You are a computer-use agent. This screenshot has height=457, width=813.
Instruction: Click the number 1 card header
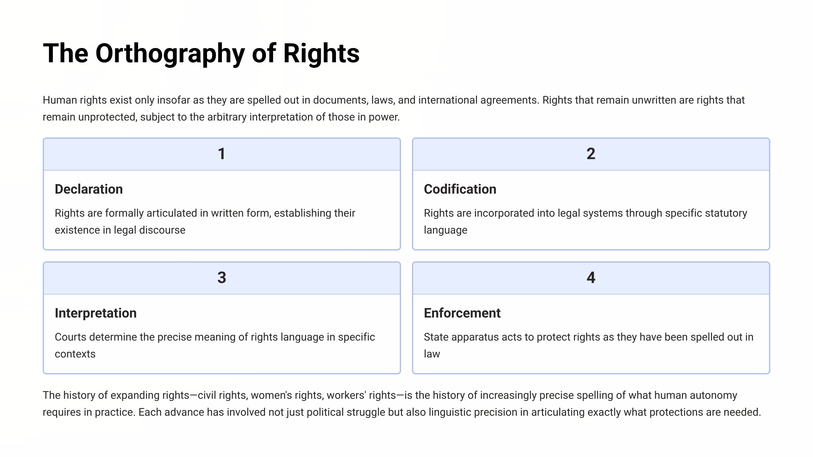[222, 154]
